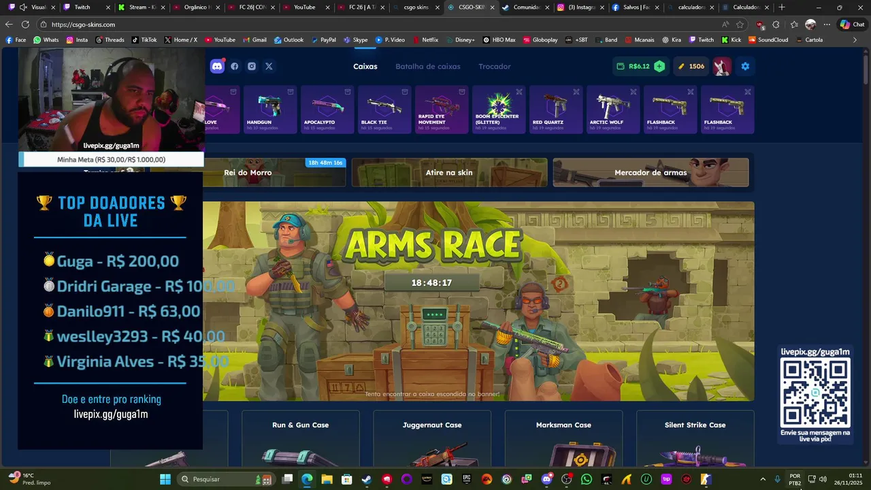Open the Mercador de armas banner
The width and height of the screenshot is (871, 490).
click(x=651, y=172)
